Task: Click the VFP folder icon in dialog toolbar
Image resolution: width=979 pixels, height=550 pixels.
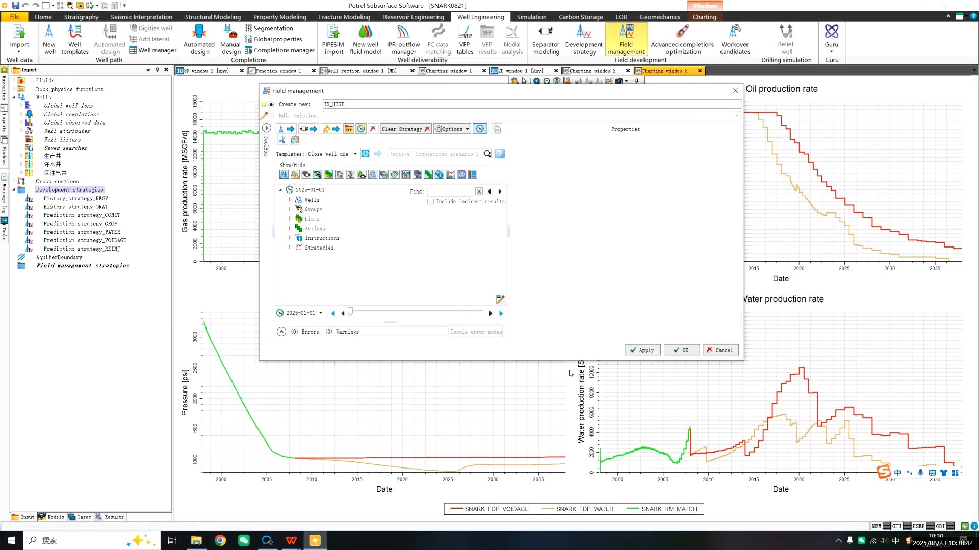Action: tap(349, 129)
